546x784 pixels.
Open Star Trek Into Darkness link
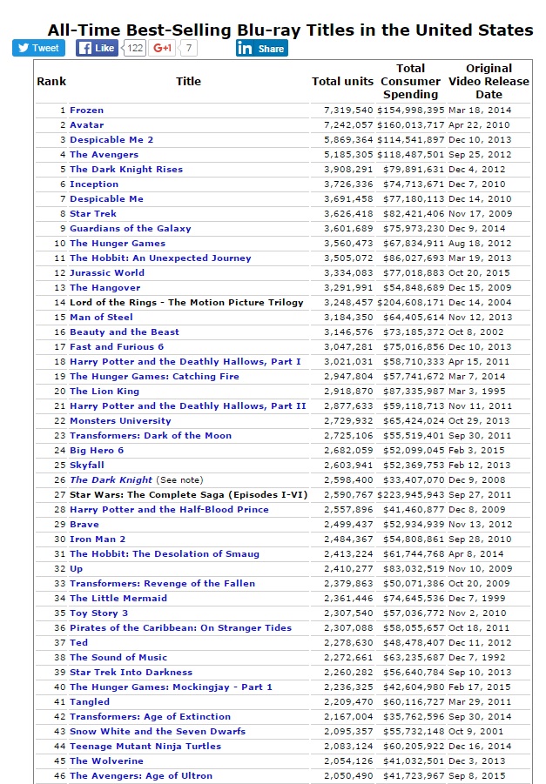click(x=131, y=673)
